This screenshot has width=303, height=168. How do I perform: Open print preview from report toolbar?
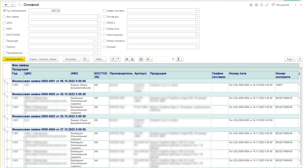[132, 59]
